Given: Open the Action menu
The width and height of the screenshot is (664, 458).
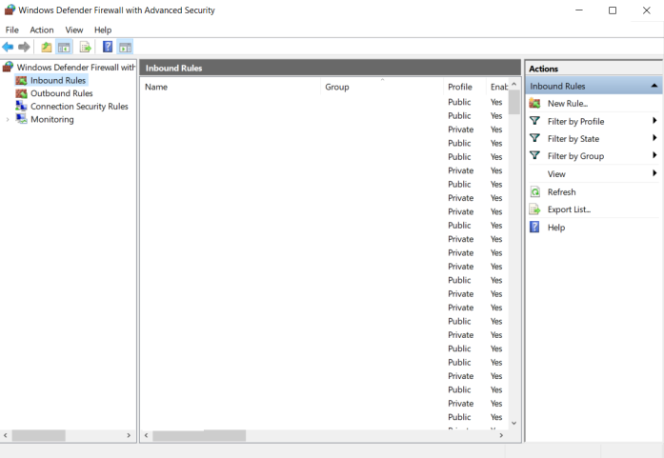Looking at the screenshot, I should click(x=42, y=30).
